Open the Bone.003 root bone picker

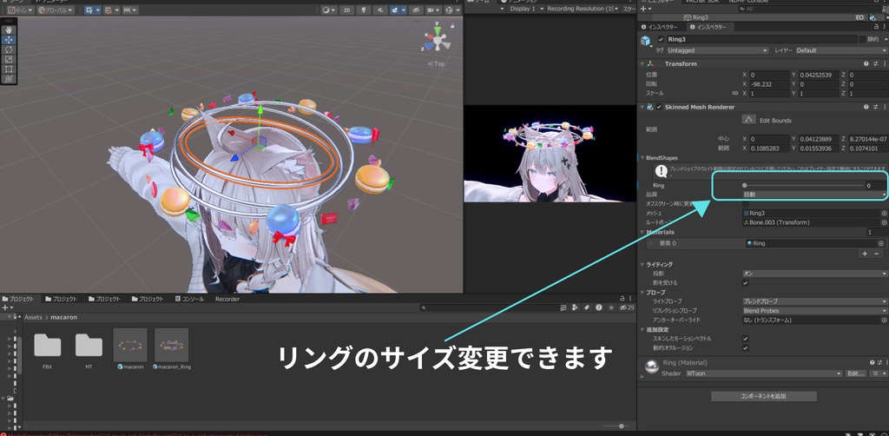coord(884,222)
